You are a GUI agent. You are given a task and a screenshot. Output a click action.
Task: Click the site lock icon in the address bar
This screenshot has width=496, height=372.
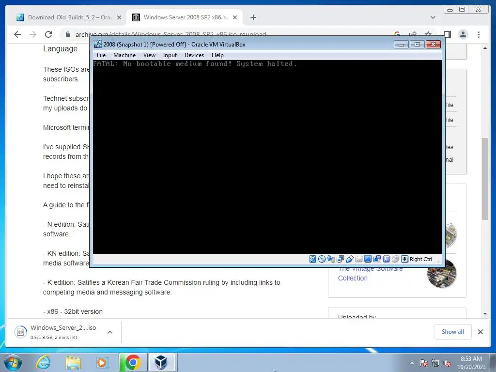point(67,34)
